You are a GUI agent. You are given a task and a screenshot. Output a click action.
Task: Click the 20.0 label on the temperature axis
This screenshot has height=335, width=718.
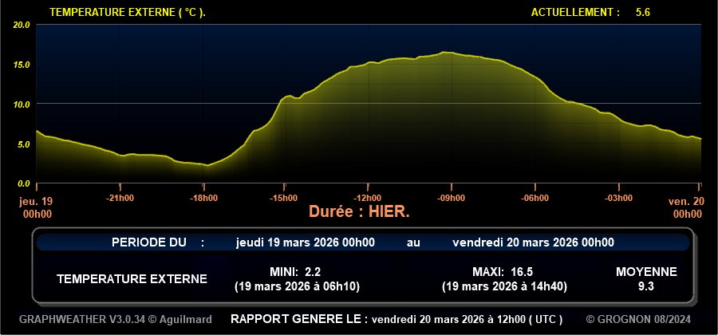pos(22,25)
